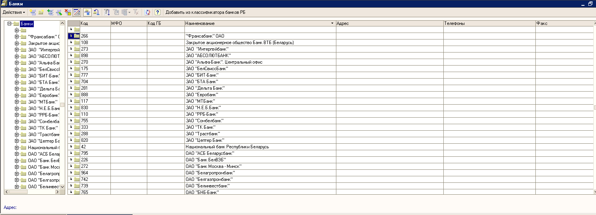The width and height of the screenshot is (596, 215).
Task: Expand the ОАО "Белагропр tree node
Action: 16,174
